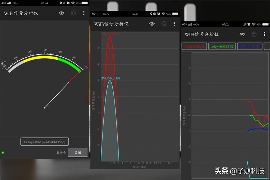Click the green arc of the gauge
Screen dimensions: 270x180
tap(70, 64)
